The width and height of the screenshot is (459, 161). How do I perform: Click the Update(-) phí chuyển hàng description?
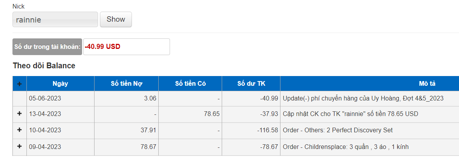pyautogui.click(x=363, y=99)
